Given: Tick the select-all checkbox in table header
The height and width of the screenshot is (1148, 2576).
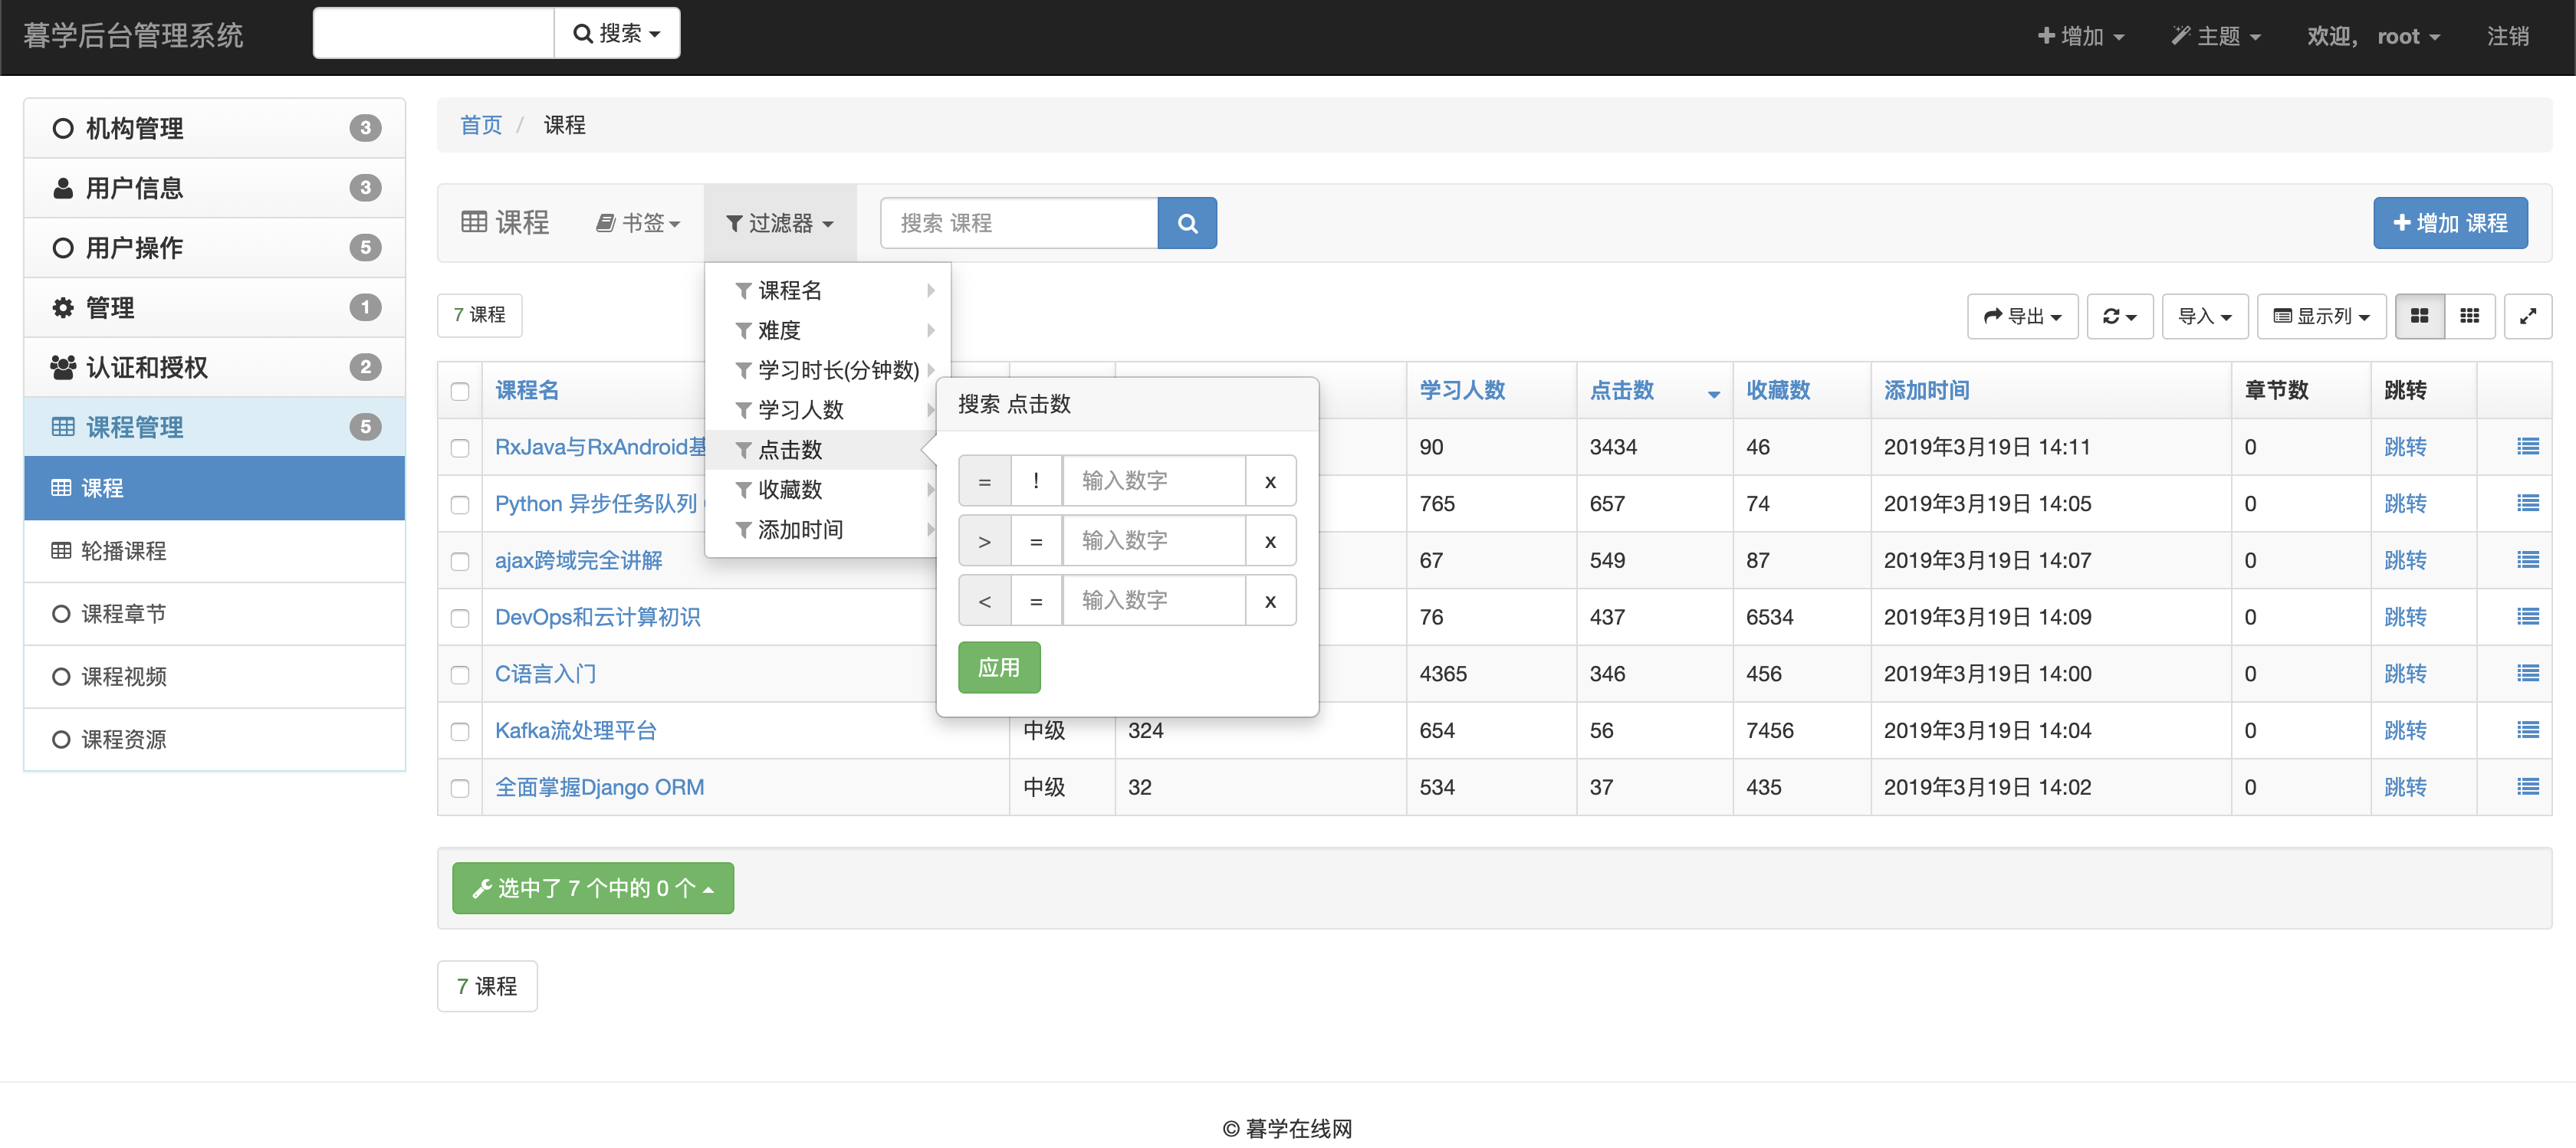Looking at the screenshot, I should pos(460,391).
